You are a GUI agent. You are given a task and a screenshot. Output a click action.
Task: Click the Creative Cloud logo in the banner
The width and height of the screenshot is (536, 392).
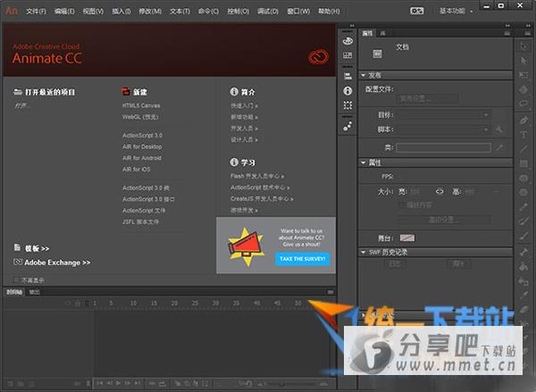pyautogui.click(x=318, y=57)
